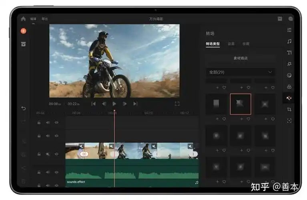Open the magic effects tool
Viewport: 307px width, 200px height.
pyautogui.click(x=289, y=64)
